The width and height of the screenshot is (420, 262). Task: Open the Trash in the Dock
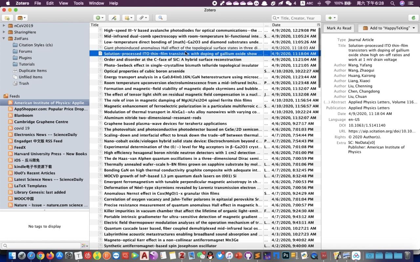407,256
